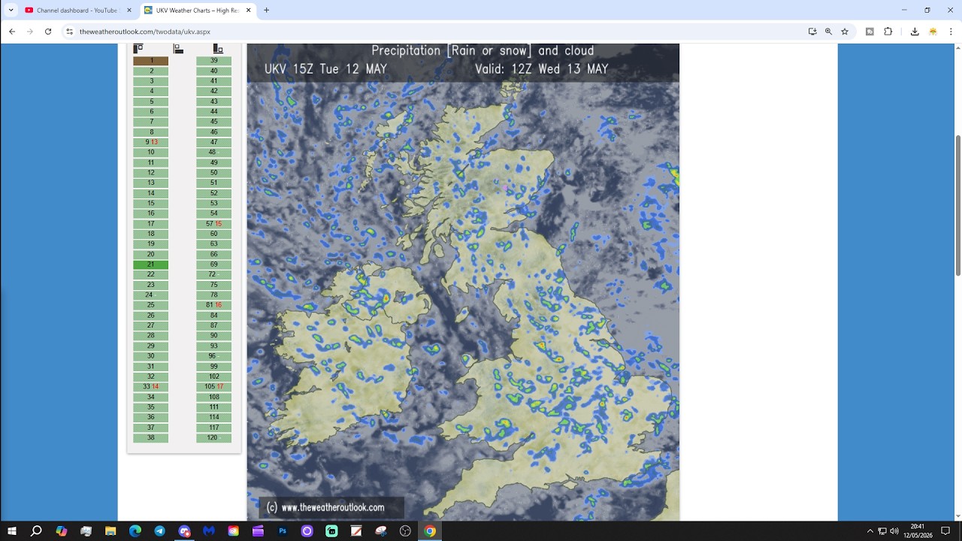Viewport: 962px width, 541px height.
Task: Select forecast frame 1
Action: pos(151,61)
